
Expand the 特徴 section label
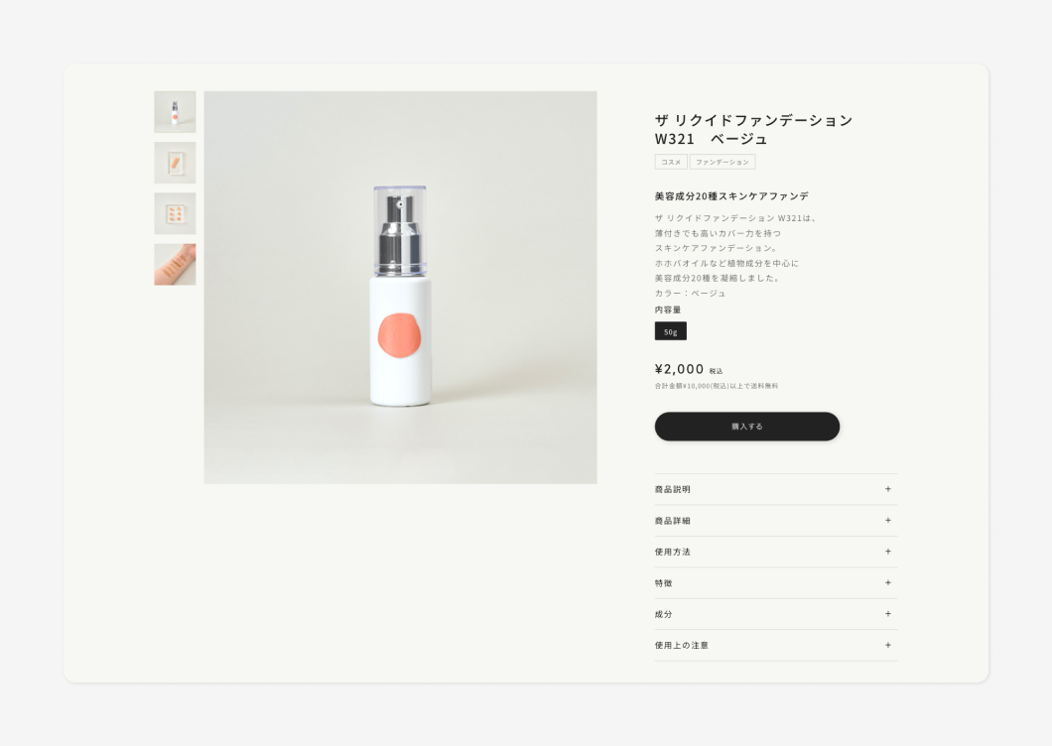click(x=663, y=583)
